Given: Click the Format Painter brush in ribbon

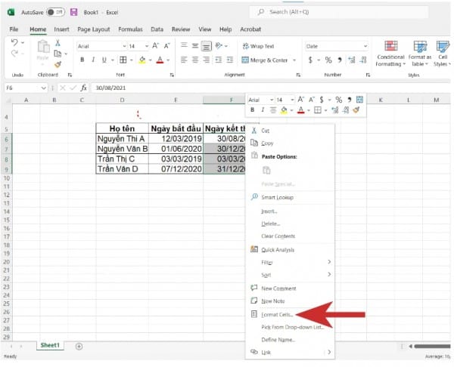Looking at the screenshot, I should point(58,64).
